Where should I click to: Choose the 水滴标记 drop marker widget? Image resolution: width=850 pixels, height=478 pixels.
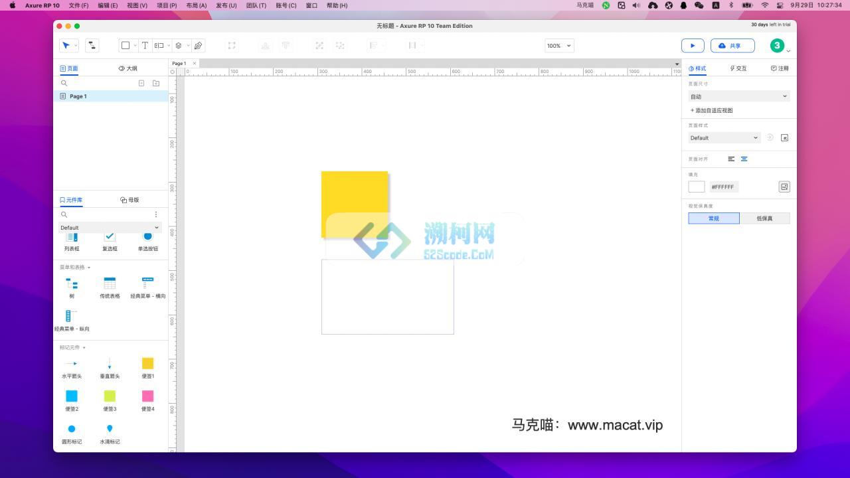pos(110,433)
